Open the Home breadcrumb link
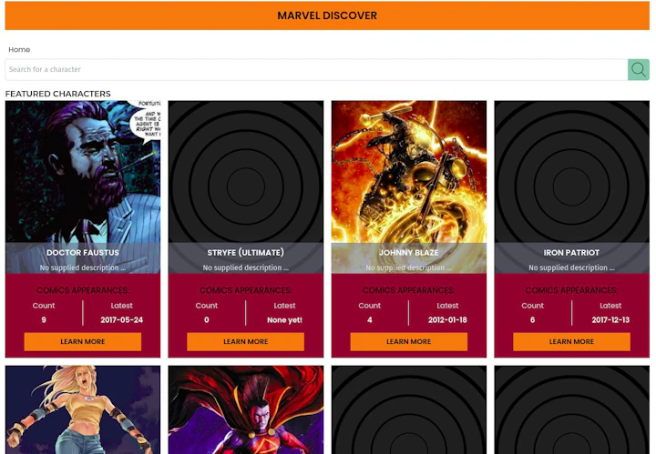 [x=19, y=50]
